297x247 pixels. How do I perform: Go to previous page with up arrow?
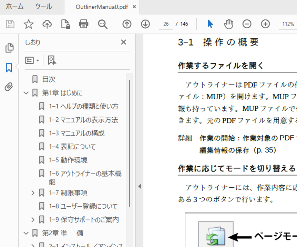pyautogui.click(x=127, y=24)
